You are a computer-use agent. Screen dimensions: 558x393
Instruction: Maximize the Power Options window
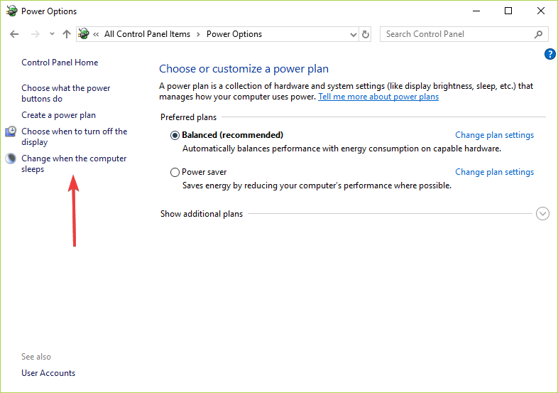click(x=508, y=11)
